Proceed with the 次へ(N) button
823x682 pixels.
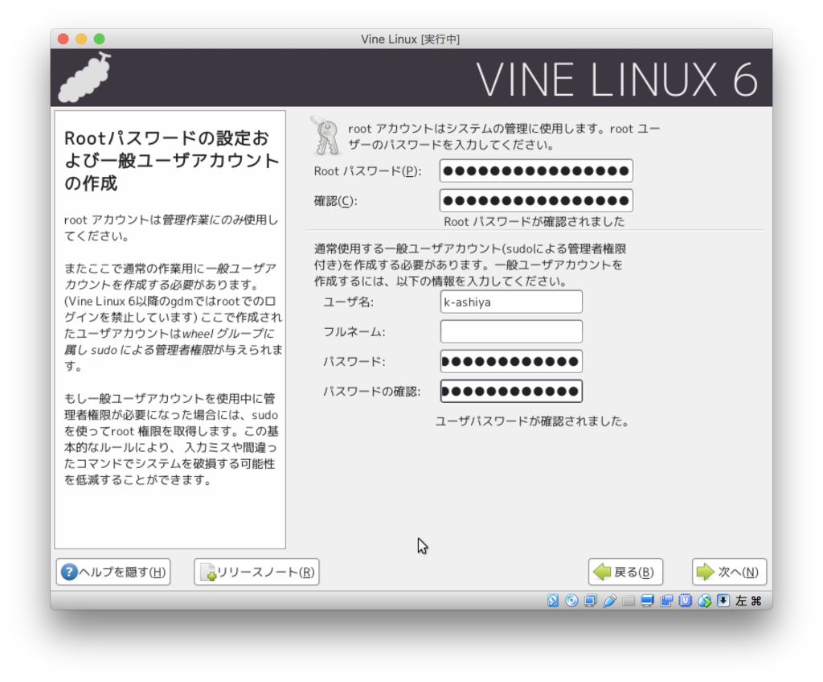point(729,572)
